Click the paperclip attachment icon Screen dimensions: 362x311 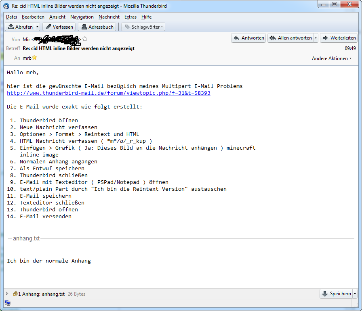pos(15,294)
